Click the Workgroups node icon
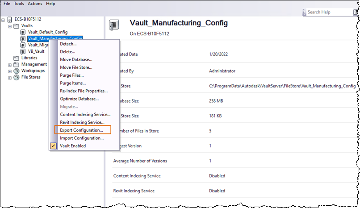 point(17,71)
